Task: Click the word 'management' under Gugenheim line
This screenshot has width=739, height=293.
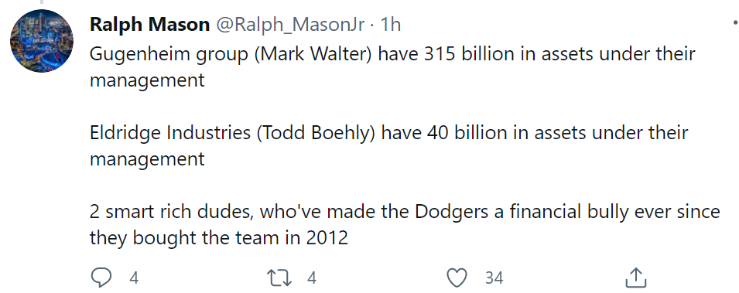Action: pyautogui.click(x=147, y=80)
